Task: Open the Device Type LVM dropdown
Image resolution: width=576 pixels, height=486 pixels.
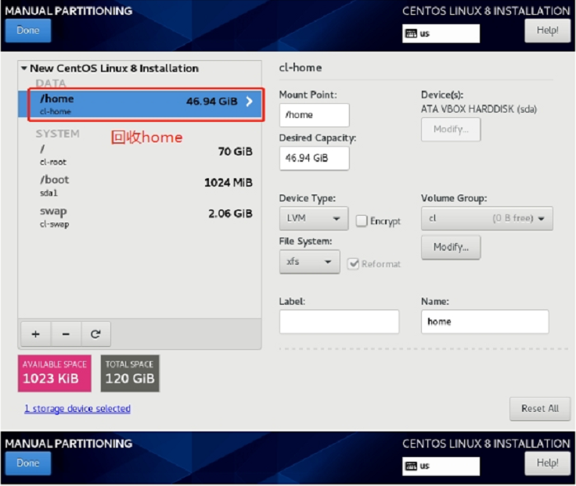Action: tap(314, 218)
